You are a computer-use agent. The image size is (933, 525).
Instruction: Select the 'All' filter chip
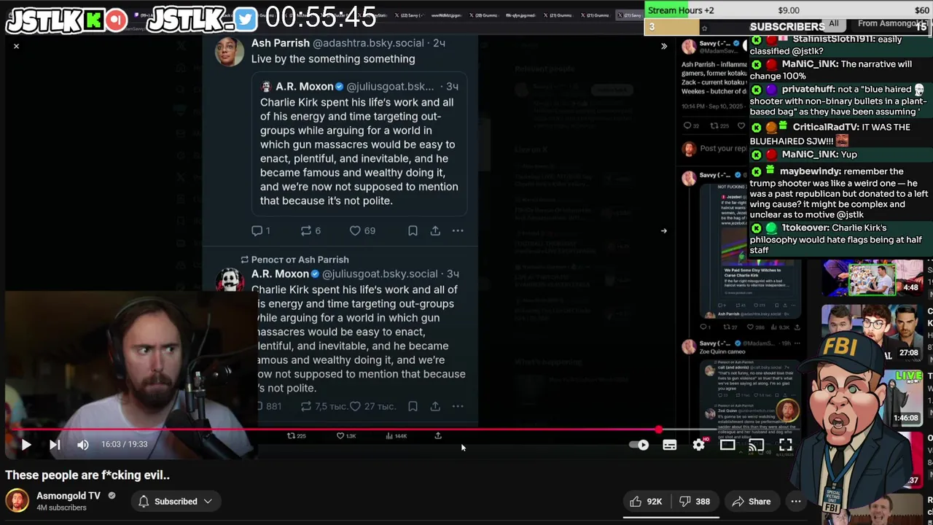coord(834,23)
